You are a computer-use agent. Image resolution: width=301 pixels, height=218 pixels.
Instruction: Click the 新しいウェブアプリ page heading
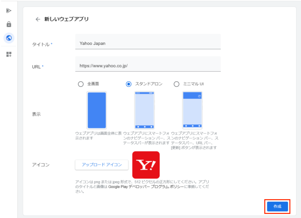click(66, 19)
